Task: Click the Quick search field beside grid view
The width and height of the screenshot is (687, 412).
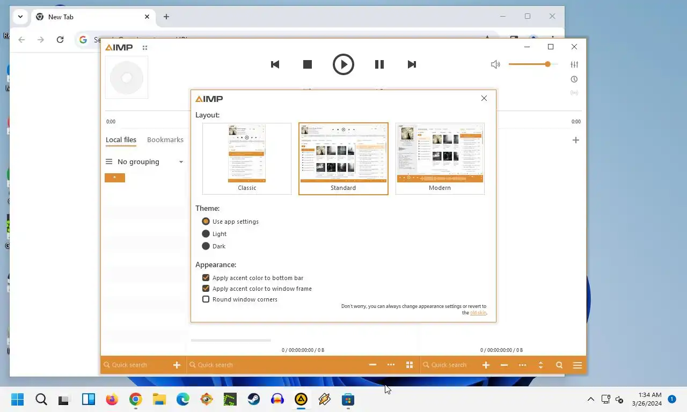Action: (276, 365)
